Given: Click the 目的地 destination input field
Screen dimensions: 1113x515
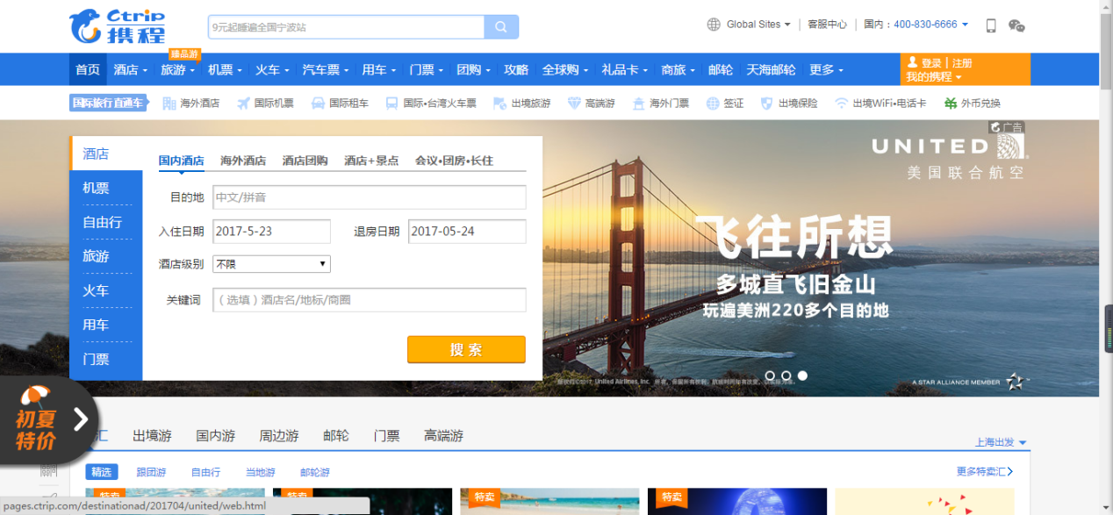Looking at the screenshot, I should [369, 197].
